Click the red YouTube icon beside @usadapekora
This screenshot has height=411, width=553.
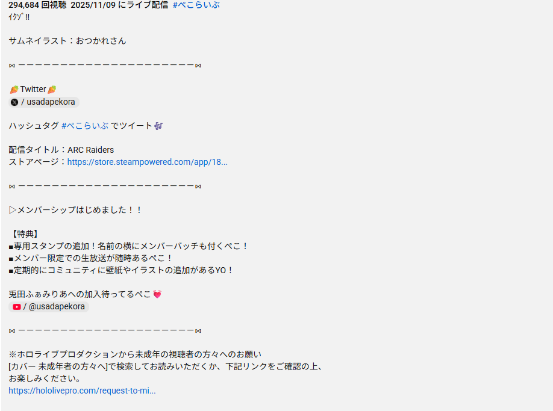coord(17,307)
